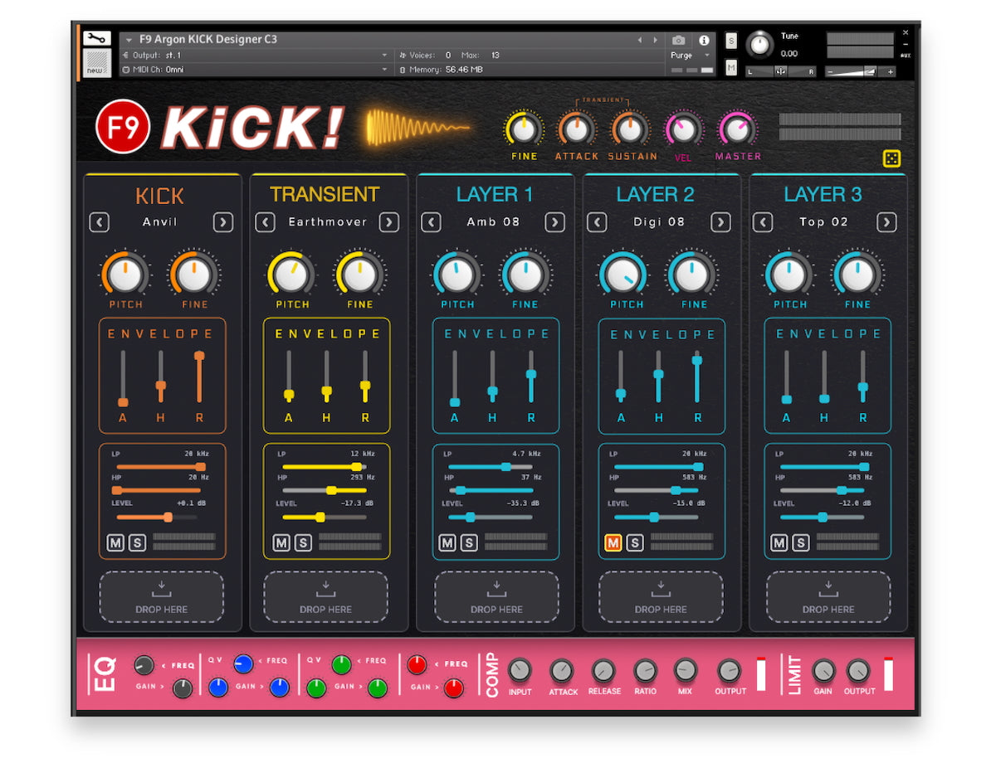Select previous KICK sample before Anvil
The width and height of the screenshot is (996, 768).
99,222
